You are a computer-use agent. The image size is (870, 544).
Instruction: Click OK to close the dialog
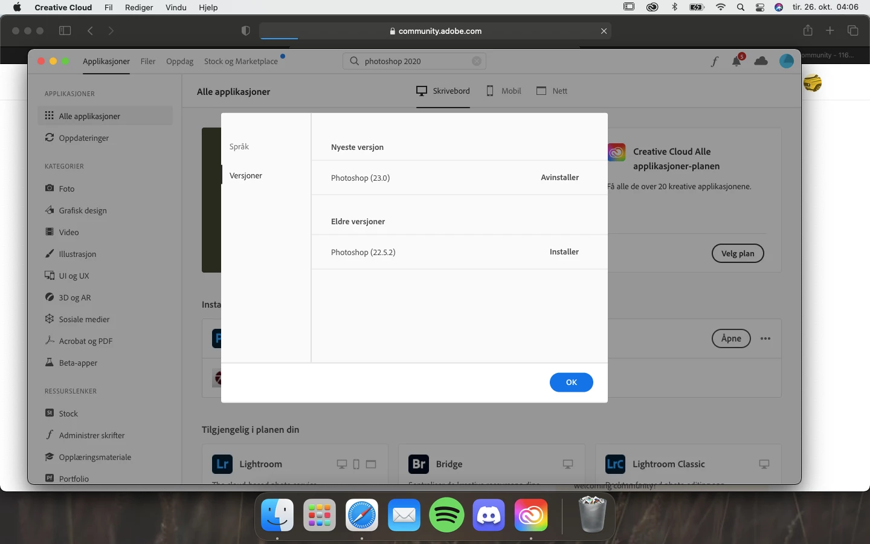[x=572, y=382]
